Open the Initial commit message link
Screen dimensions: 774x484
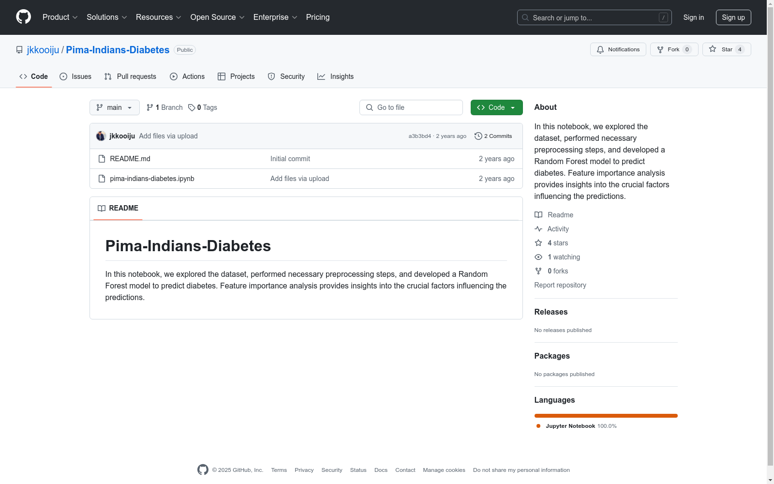point(290,159)
